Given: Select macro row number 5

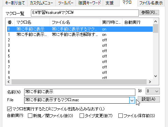Looking at the screenshot, I should (80, 56).
